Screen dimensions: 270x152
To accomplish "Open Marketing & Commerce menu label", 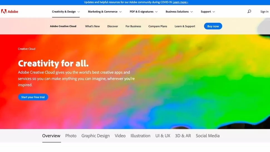I will point(103,11).
